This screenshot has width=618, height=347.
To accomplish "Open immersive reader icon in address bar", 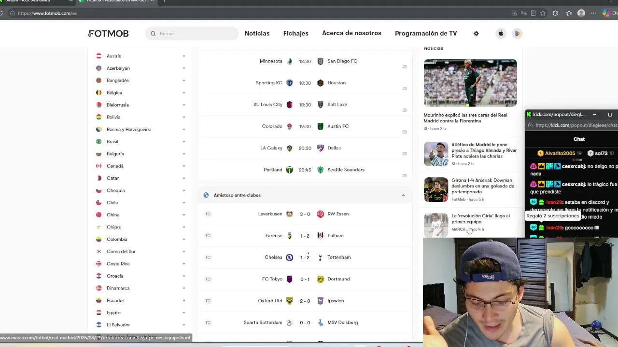I will point(533,13).
